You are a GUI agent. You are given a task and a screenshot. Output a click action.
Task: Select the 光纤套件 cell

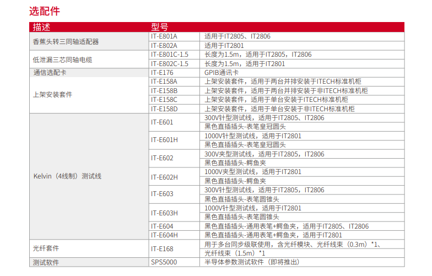point(89,248)
